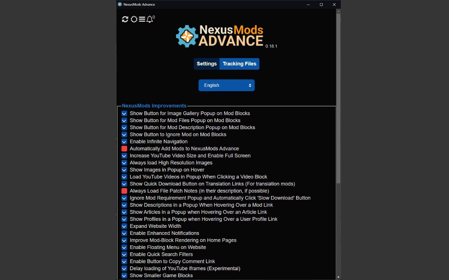The width and height of the screenshot is (449, 280).
Task: Switch to the Tracking Files tab
Action: pyautogui.click(x=240, y=64)
